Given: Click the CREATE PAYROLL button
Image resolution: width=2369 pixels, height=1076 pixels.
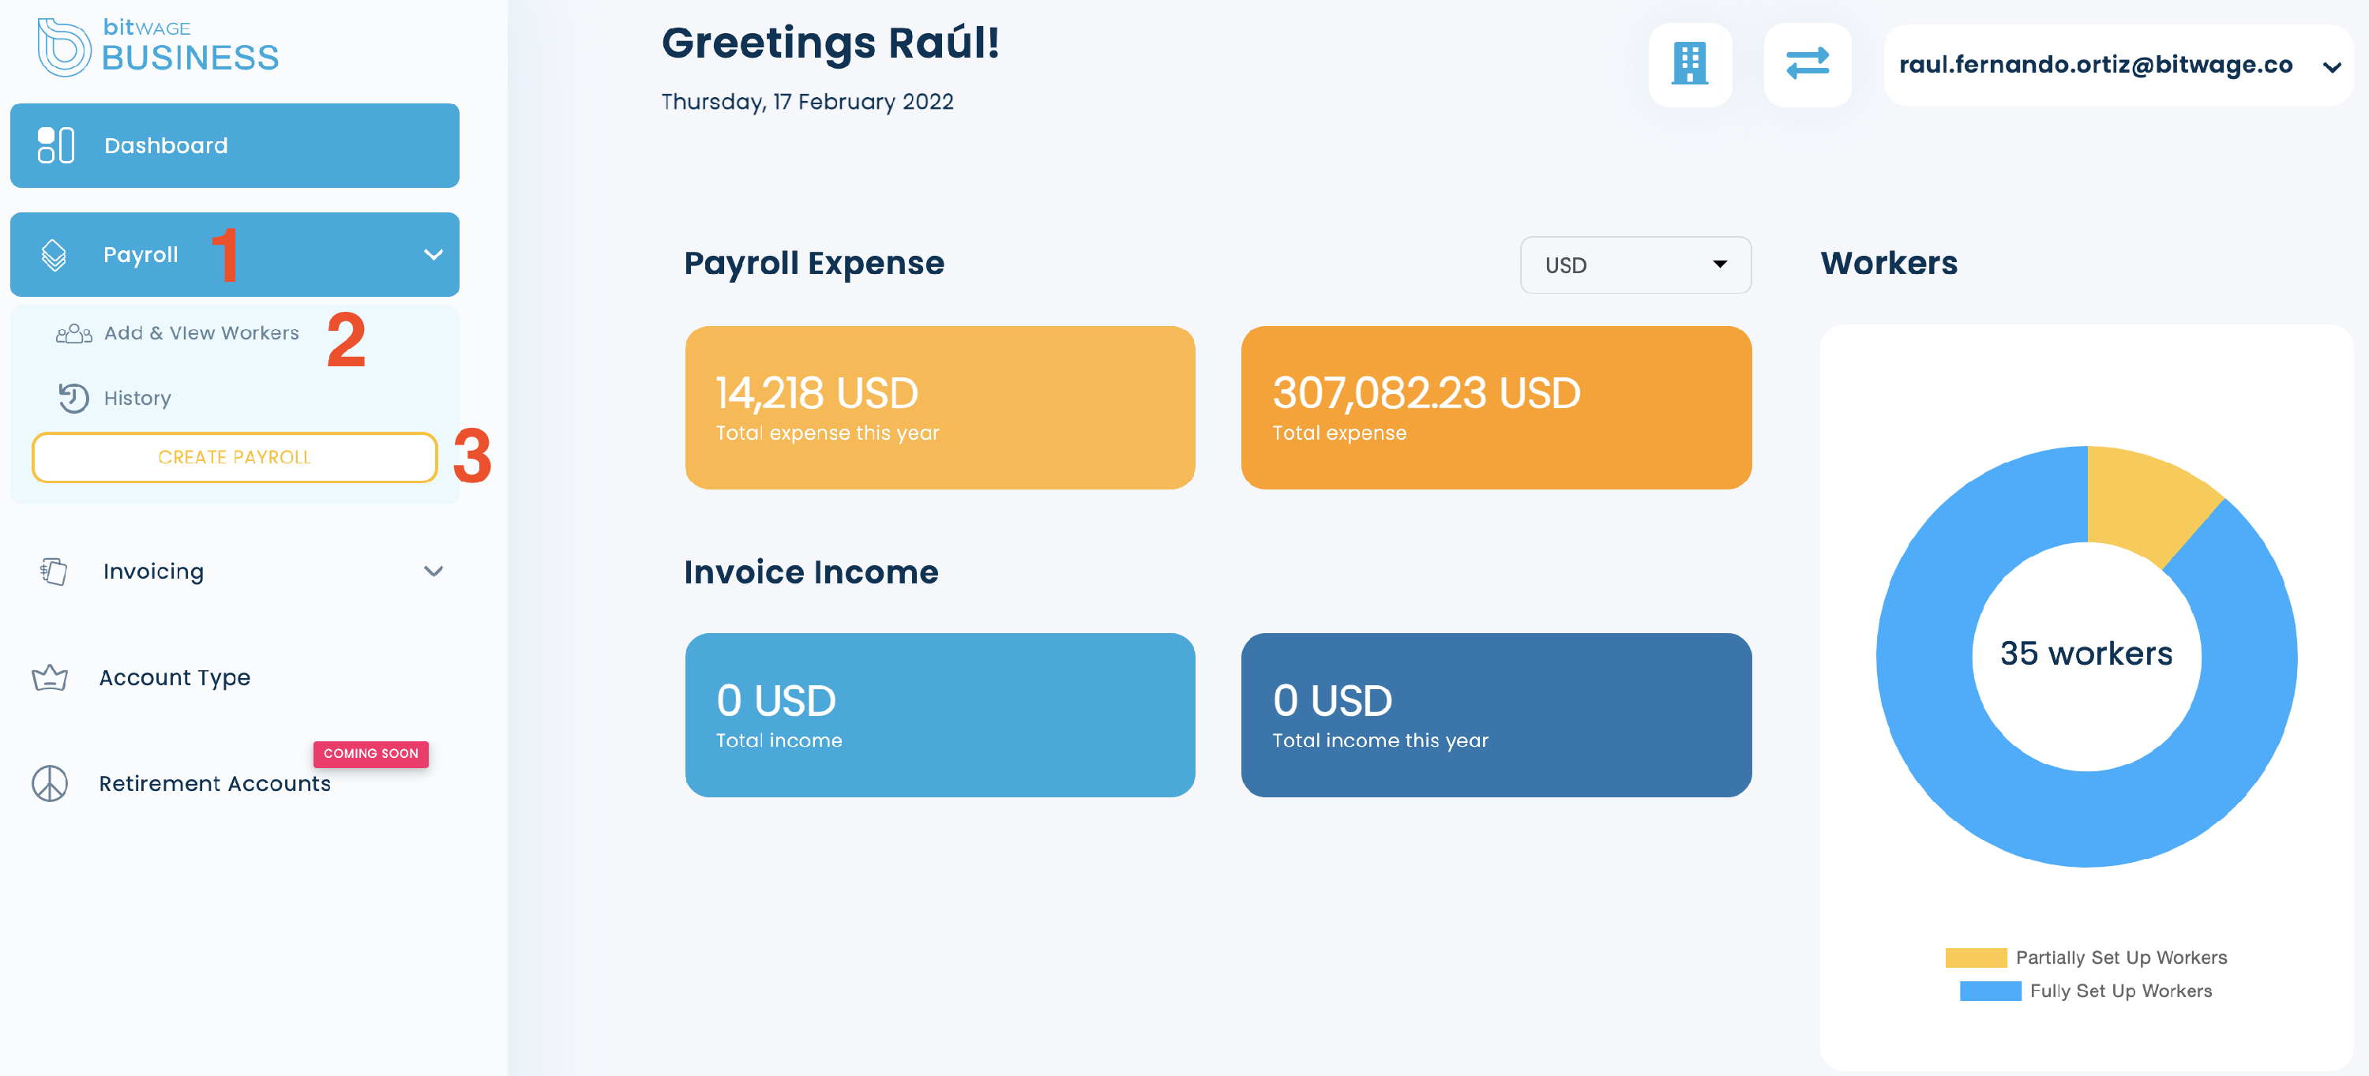Looking at the screenshot, I should tap(235, 457).
